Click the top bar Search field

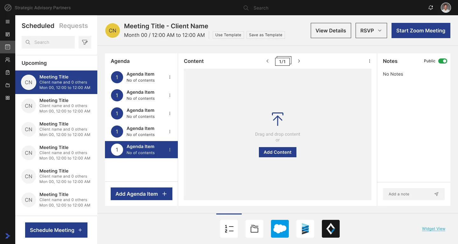click(261, 8)
